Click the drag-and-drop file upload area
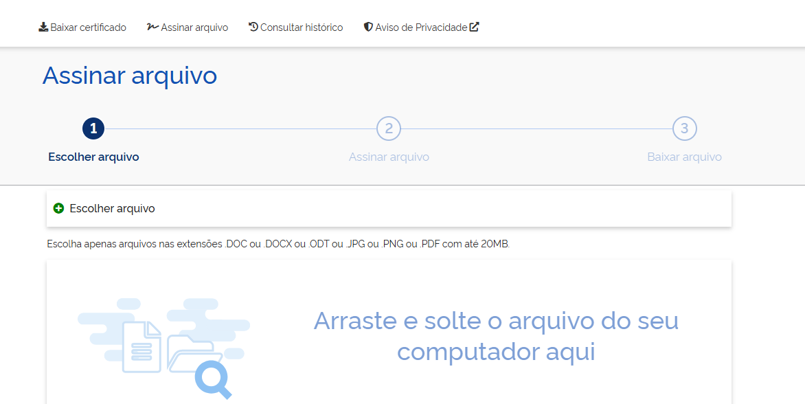The height and width of the screenshot is (404, 805). 389,337
